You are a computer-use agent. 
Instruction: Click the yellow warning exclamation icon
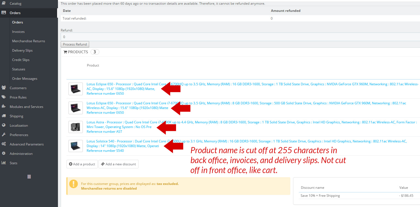73,184
